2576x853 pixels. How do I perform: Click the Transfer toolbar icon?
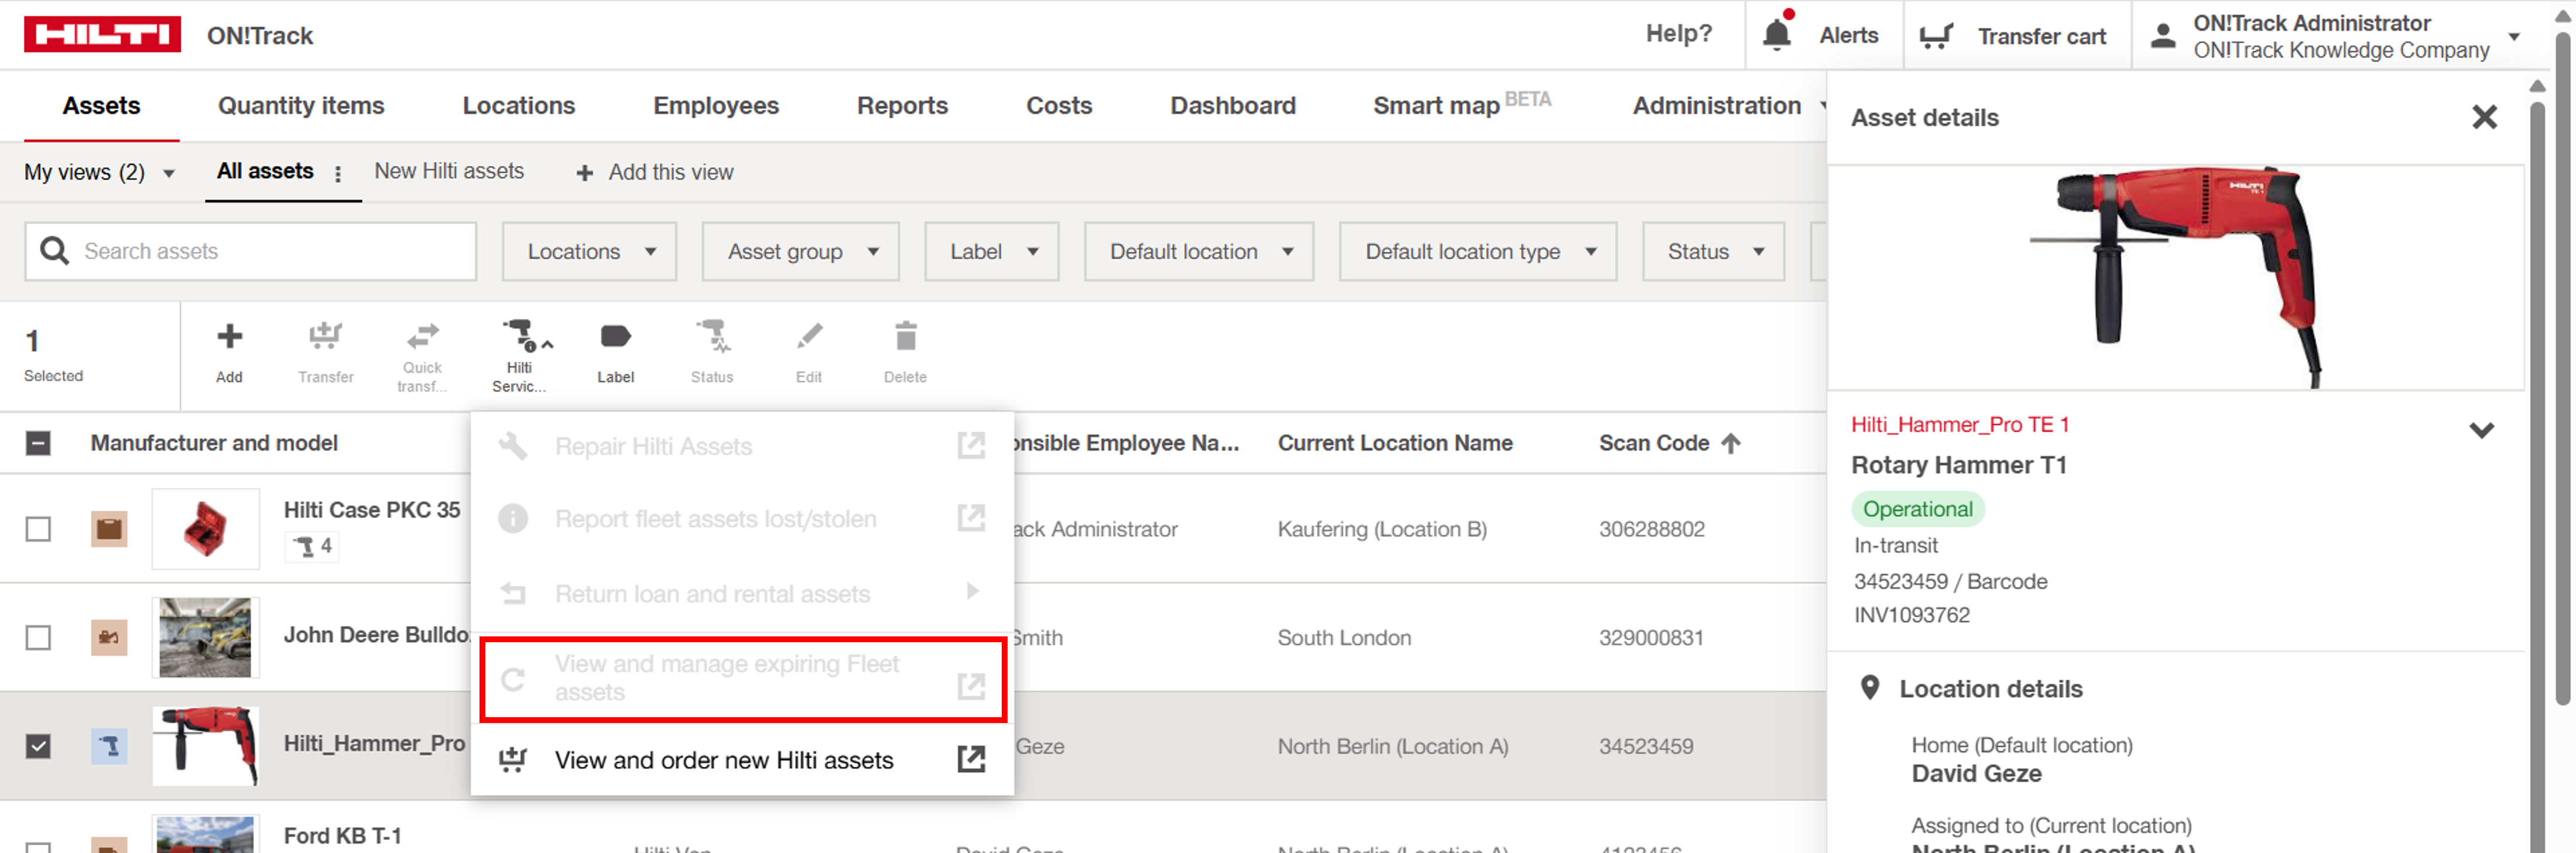(325, 336)
